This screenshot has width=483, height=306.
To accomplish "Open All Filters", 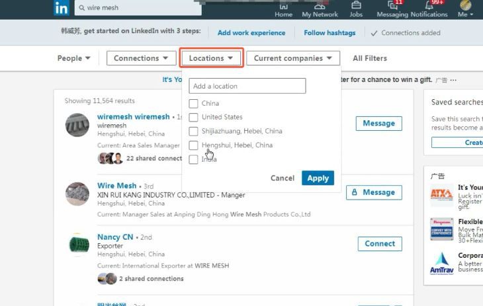I will (370, 58).
